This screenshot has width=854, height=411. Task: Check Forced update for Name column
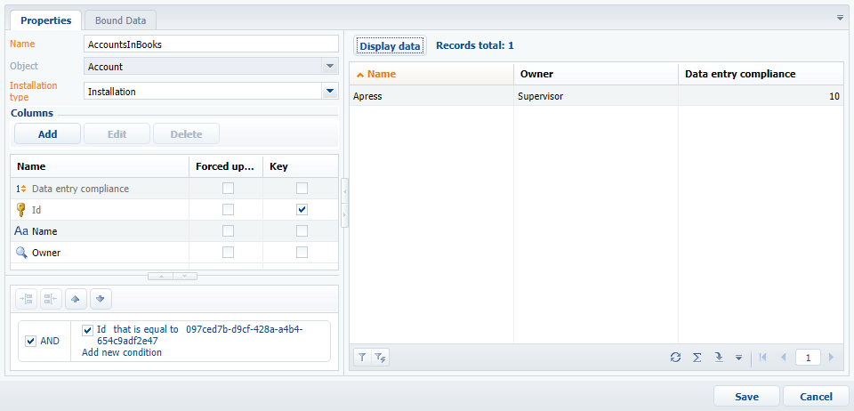pos(228,231)
